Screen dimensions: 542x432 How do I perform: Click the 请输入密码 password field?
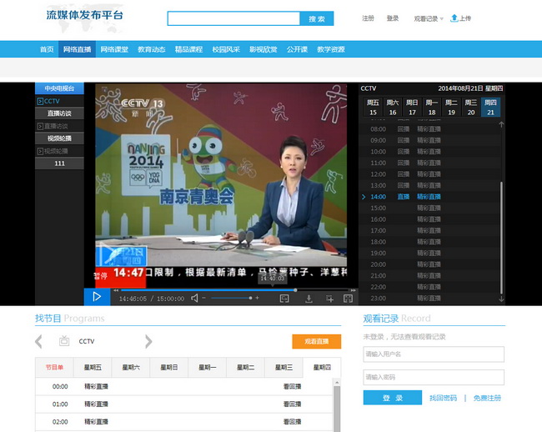pos(434,378)
